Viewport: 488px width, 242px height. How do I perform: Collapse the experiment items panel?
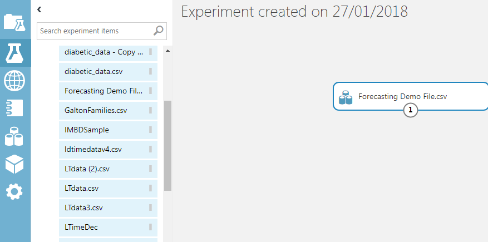(40, 9)
